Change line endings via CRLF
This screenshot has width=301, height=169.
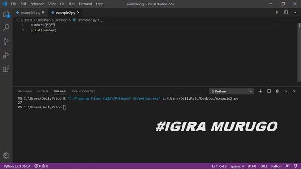pyautogui.click(x=264, y=166)
